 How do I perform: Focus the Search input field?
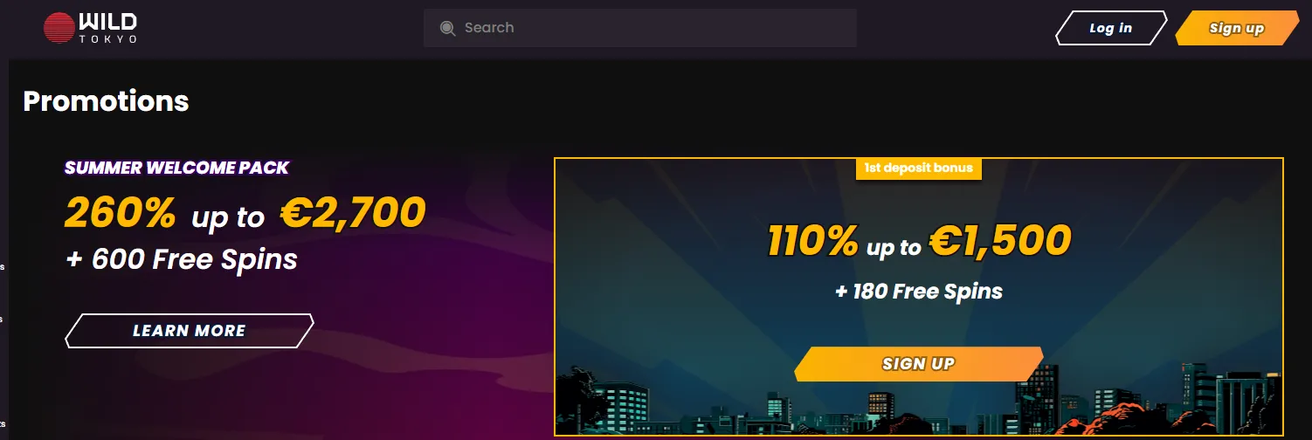pos(639,28)
